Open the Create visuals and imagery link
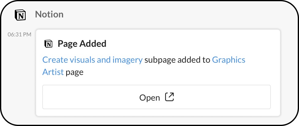 tap(92, 60)
